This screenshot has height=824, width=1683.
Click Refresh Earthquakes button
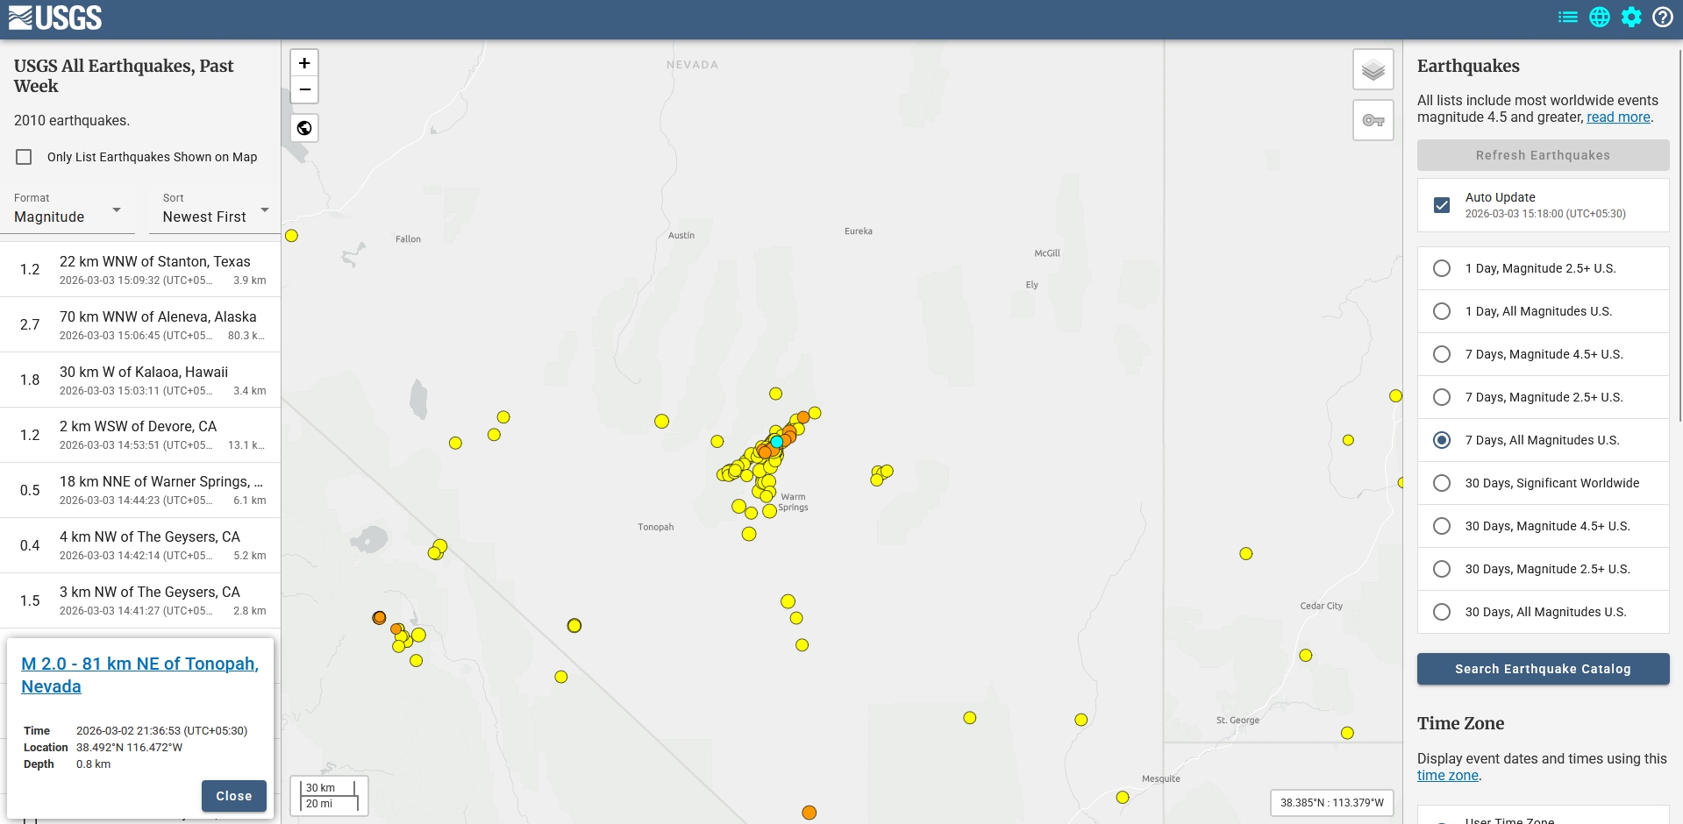coord(1544,155)
